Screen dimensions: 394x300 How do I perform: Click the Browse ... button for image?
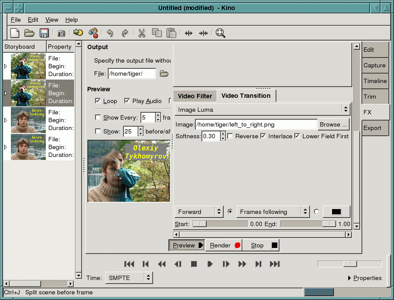333,124
